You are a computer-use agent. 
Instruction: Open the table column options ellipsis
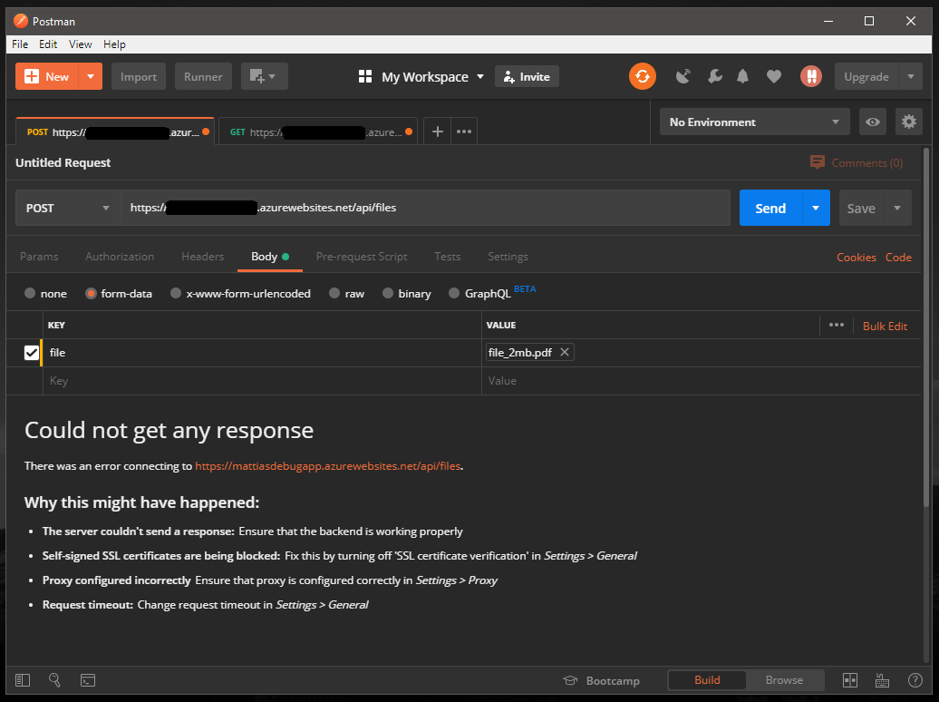point(836,325)
